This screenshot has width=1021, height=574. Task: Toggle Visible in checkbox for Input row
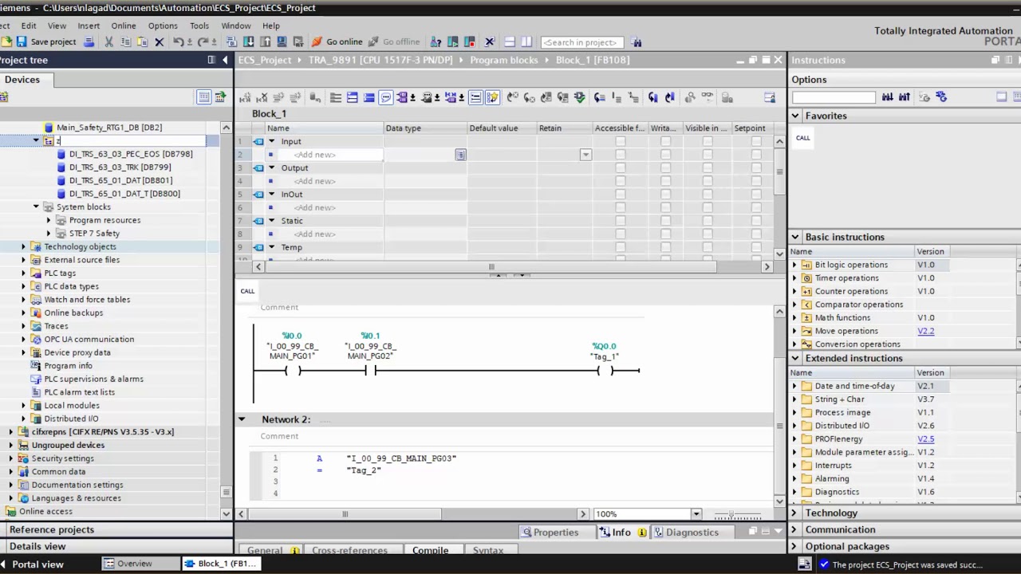coord(707,141)
